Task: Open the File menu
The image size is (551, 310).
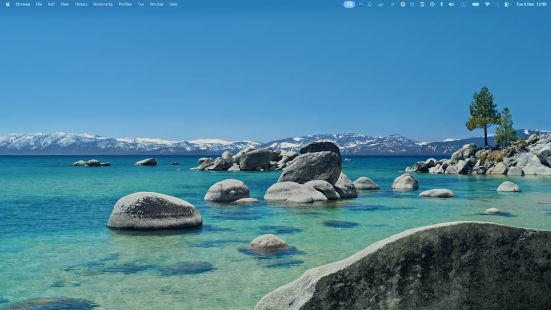Action: (39, 4)
